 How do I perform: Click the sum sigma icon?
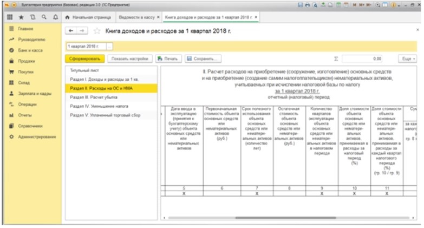[336, 58]
